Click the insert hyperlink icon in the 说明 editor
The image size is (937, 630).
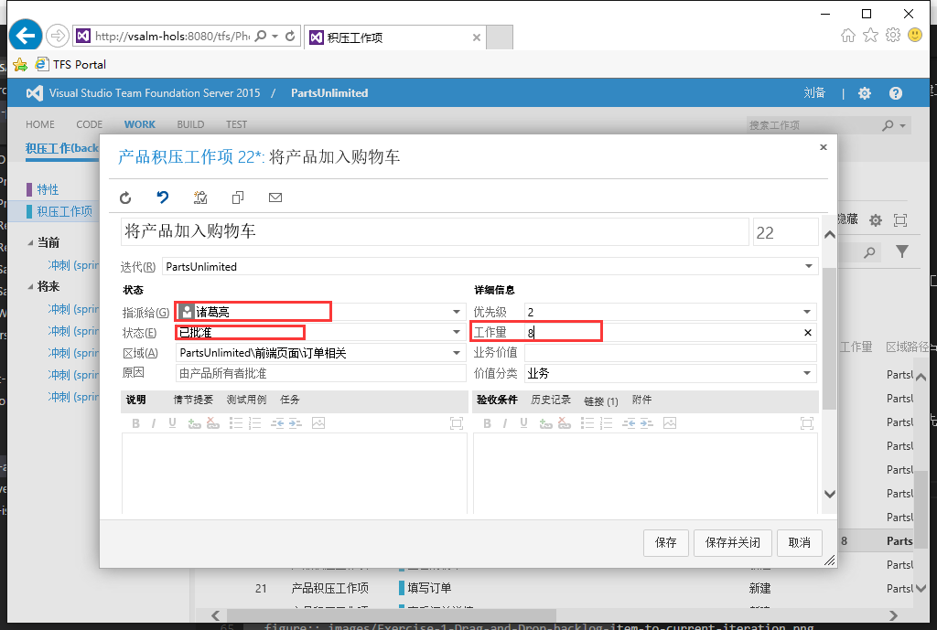click(x=194, y=423)
